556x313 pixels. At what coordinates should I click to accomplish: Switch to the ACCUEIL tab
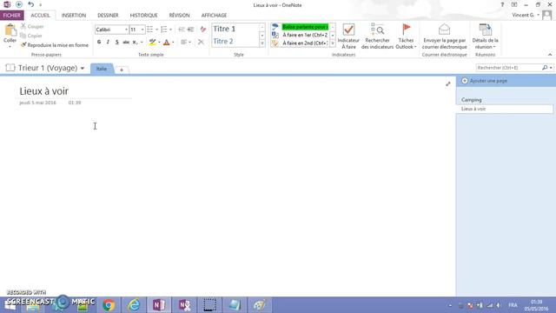(x=41, y=16)
